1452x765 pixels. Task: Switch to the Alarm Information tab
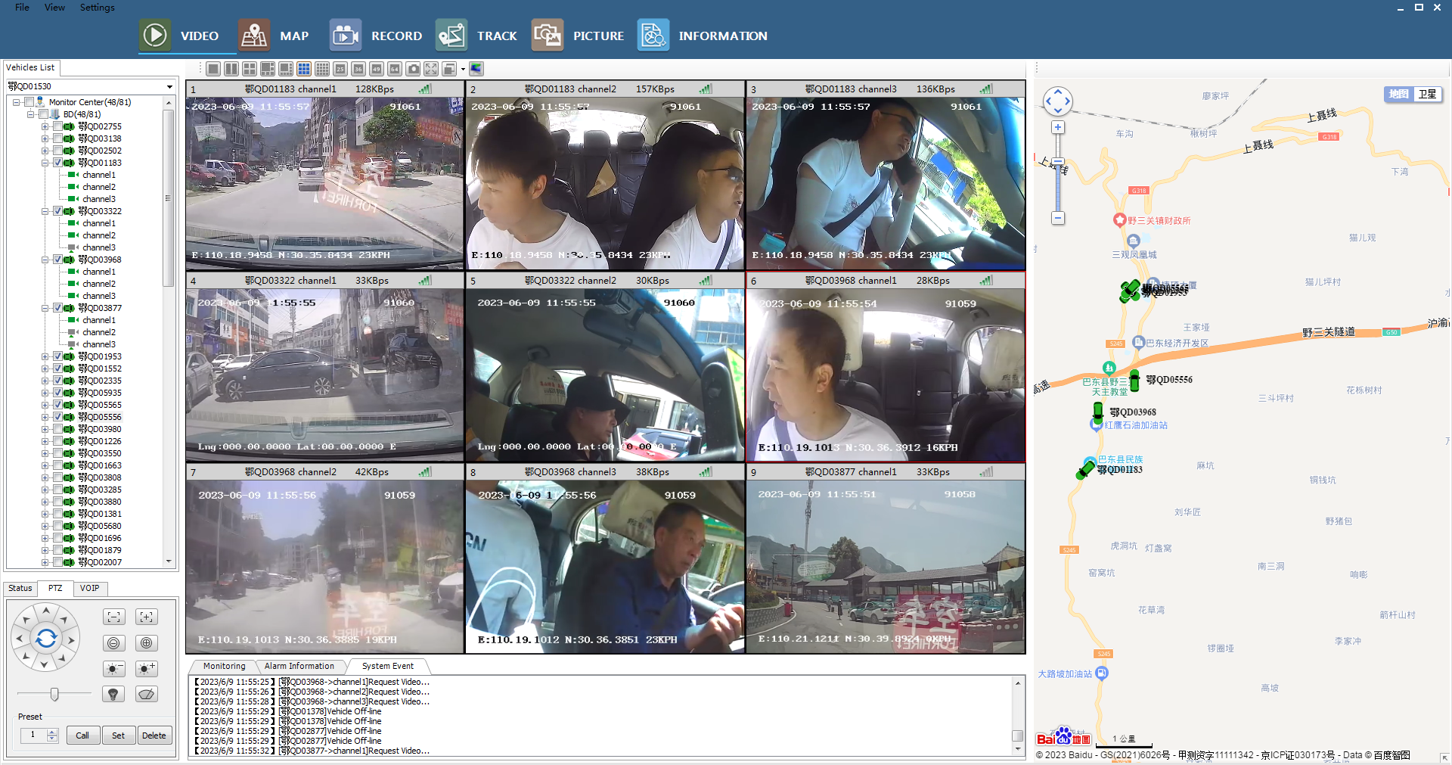(300, 667)
